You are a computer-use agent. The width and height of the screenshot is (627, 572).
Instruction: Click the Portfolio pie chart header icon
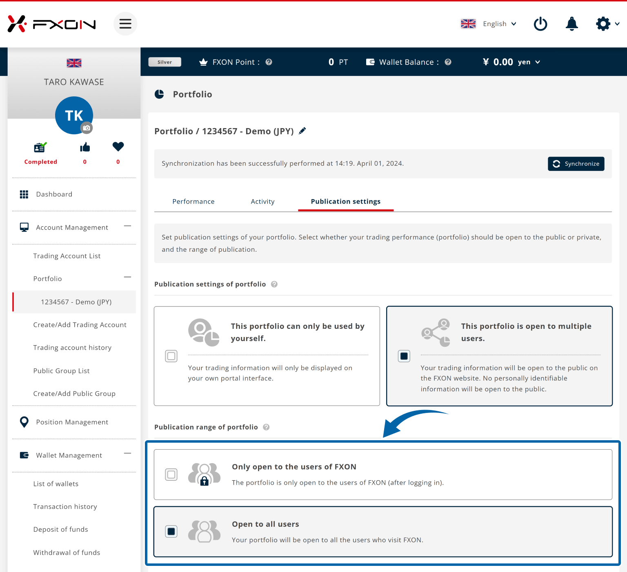159,94
